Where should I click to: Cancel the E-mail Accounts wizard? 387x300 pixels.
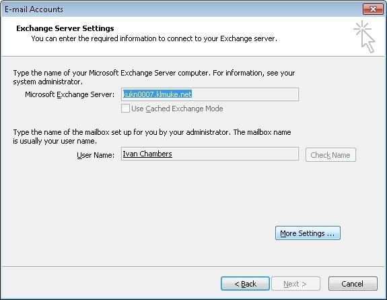point(353,283)
